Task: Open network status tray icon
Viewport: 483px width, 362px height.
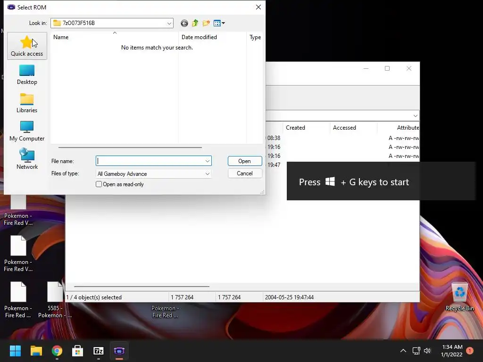Action: [x=416, y=351]
